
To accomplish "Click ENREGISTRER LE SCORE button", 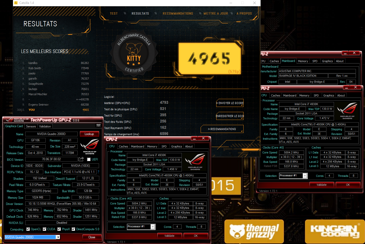I will [230, 116].
